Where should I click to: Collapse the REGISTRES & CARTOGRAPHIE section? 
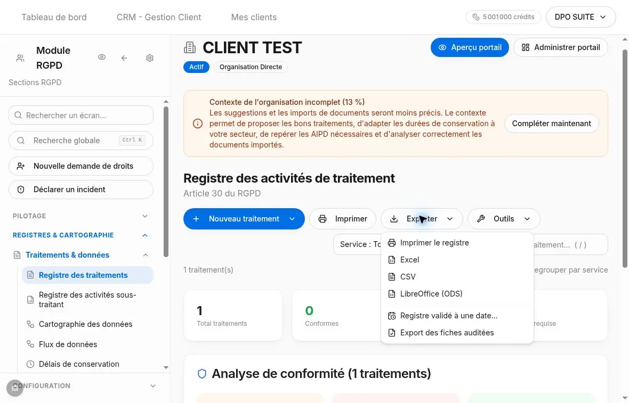(80, 235)
